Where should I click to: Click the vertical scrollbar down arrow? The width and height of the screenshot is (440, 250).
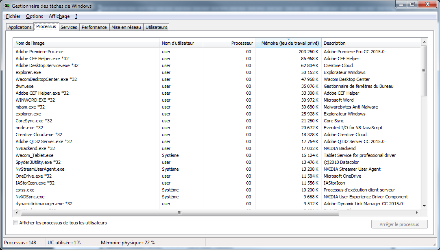(x=424, y=206)
